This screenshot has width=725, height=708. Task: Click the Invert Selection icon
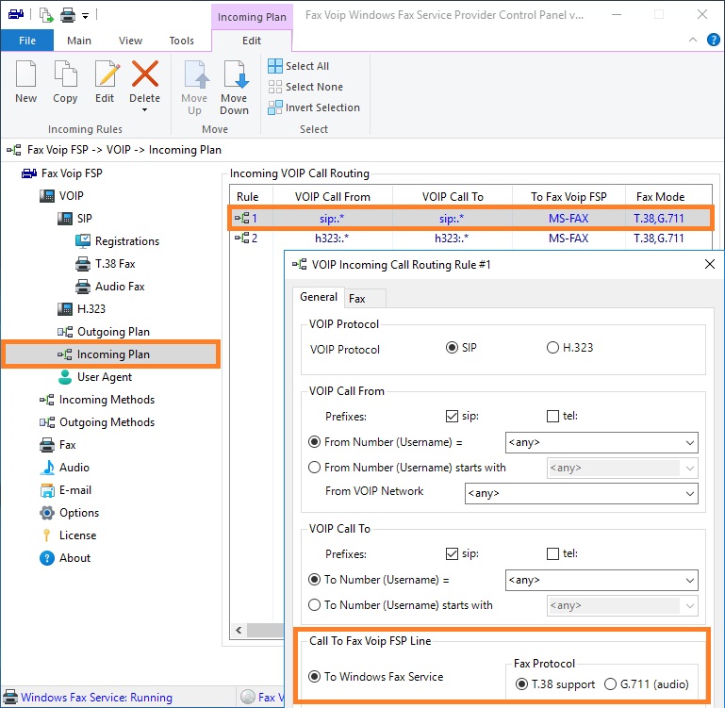(274, 107)
